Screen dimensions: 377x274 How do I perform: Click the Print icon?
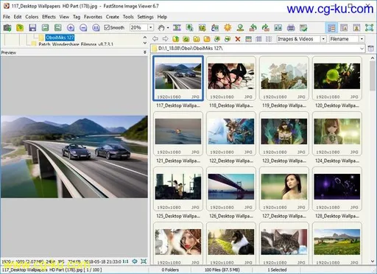pos(291,27)
